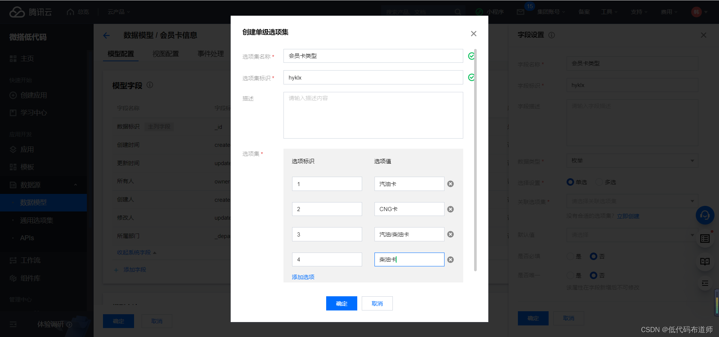Remove the CNG卡 option row
The width and height of the screenshot is (719, 337).
pos(450,209)
